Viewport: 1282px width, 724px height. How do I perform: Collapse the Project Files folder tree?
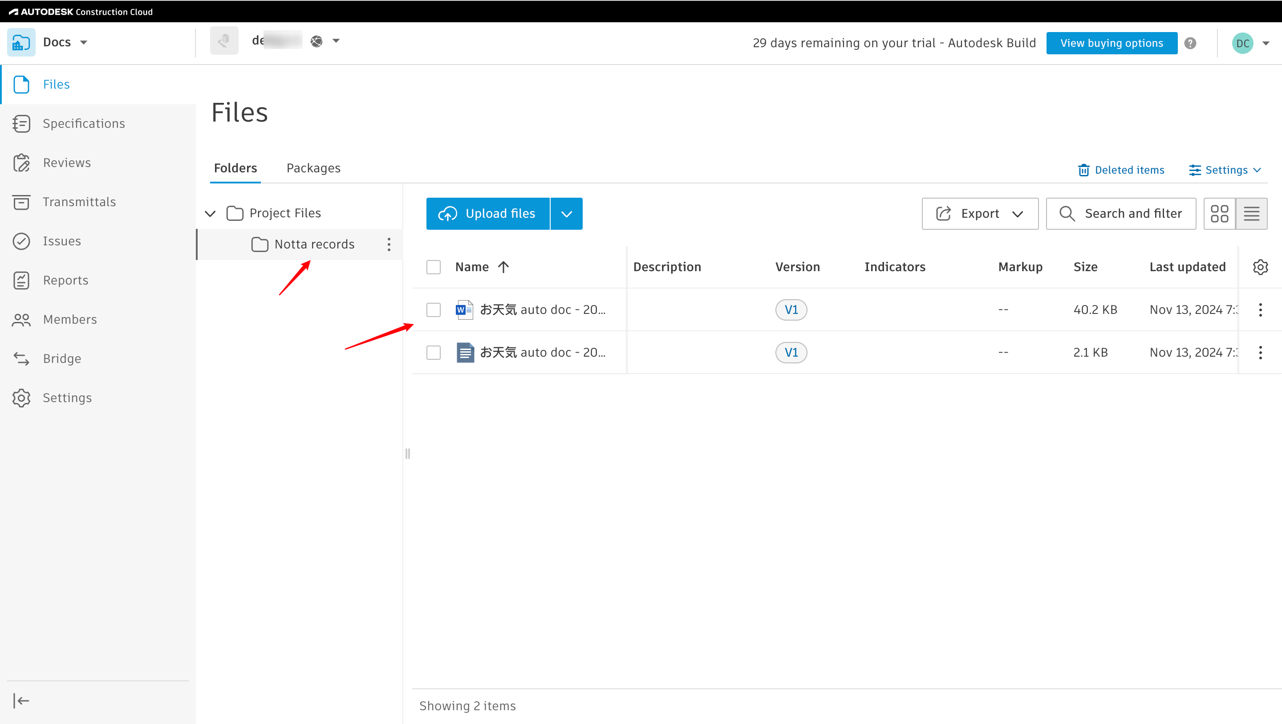tap(211, 214)
